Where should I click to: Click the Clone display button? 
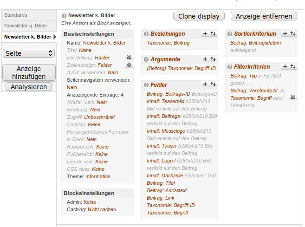199,16
